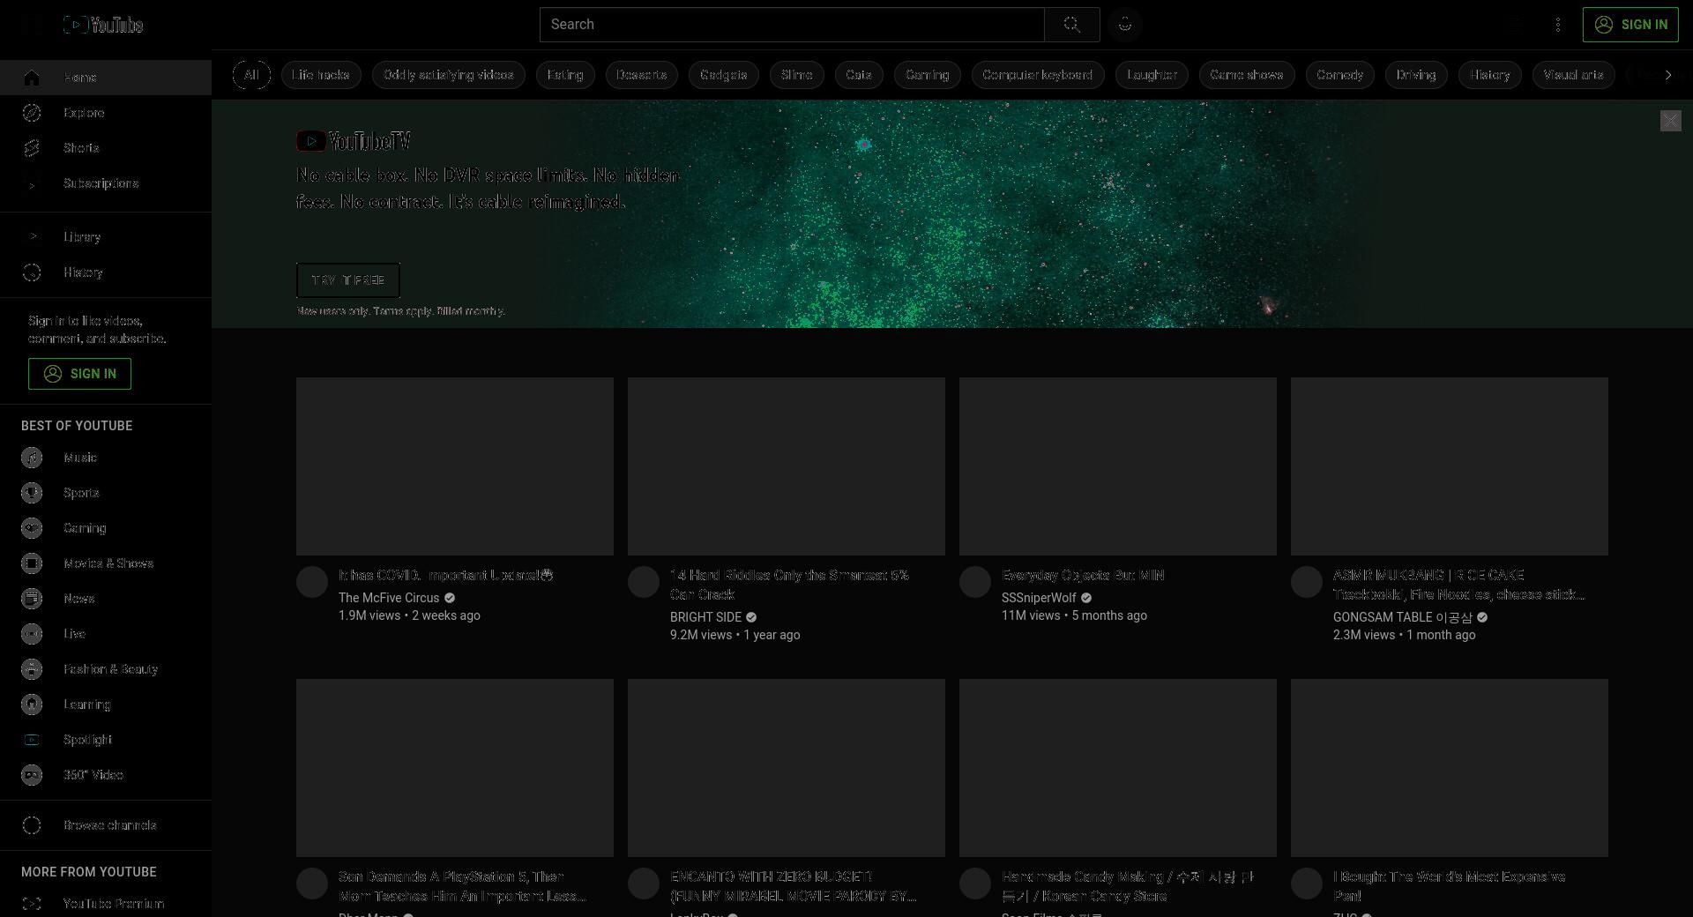1693x917 pixels.
Task: Click the Home sidebar icon
Action: coord(32,78)
